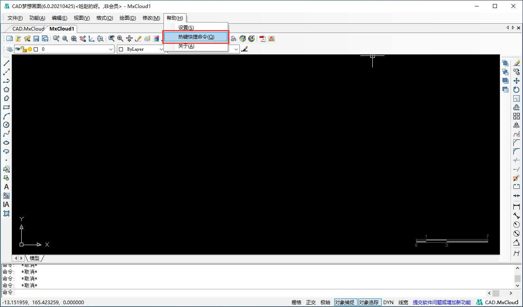Screen dimensions: 523x307
Task: Select the Line drawing tool
Action: coord(6,63)
